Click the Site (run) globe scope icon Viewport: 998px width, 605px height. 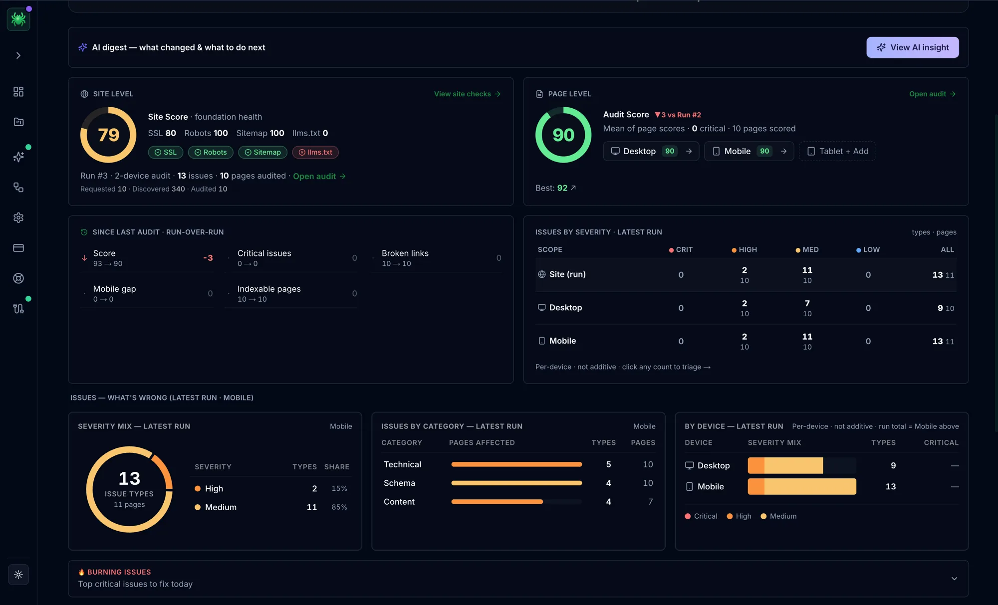click(x=542, y=274)
